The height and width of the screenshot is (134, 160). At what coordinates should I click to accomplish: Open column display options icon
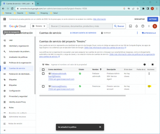click(x=153, y=64)
